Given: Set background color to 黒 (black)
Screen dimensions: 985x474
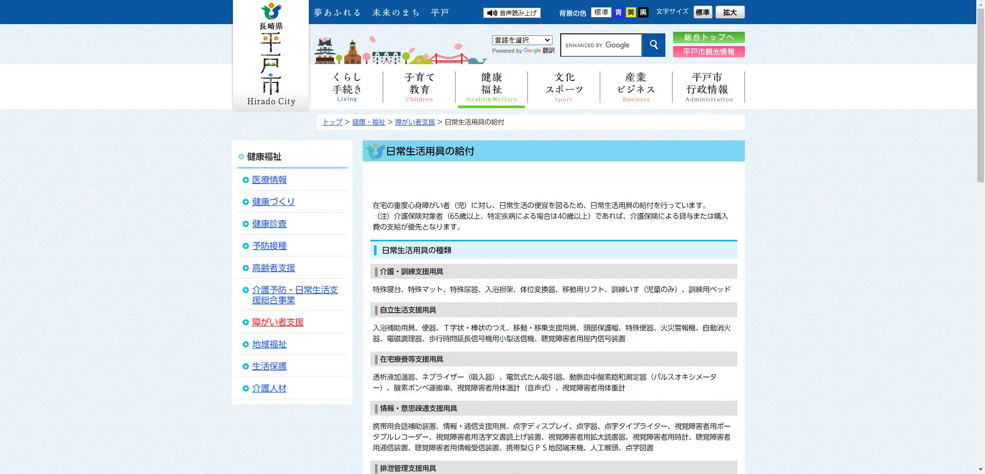Looking at the screenshot, I should 642,12.
